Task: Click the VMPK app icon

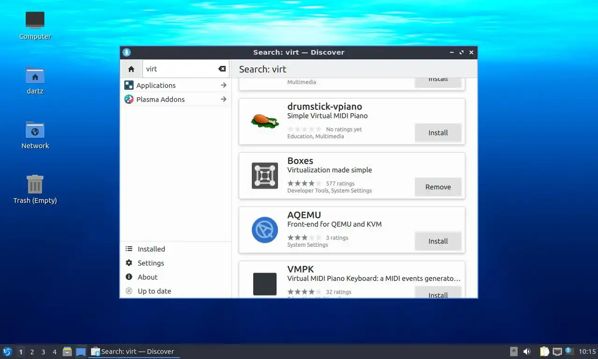Action: pos(264,284)
